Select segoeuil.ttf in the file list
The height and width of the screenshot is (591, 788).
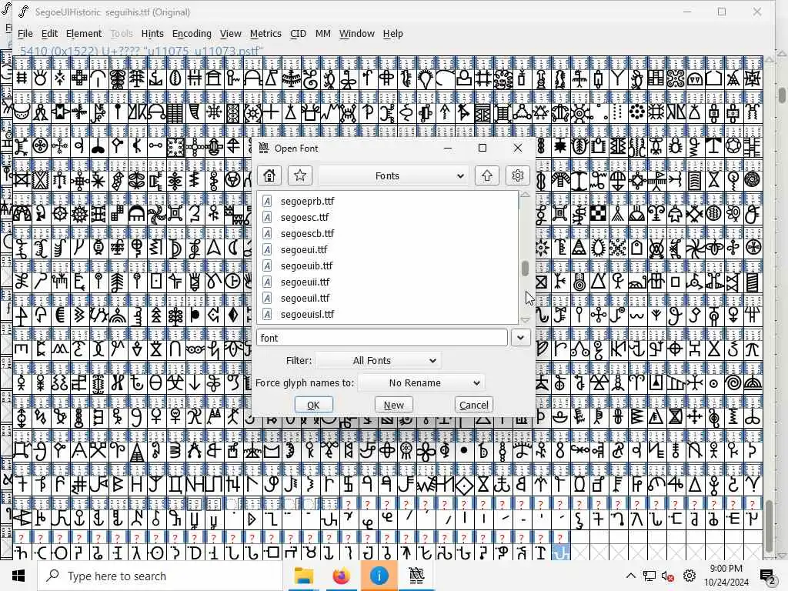(305, 298)
